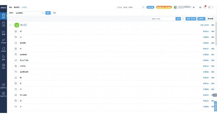Go to first breadcrumb item 商品

[x=11, y=7]
